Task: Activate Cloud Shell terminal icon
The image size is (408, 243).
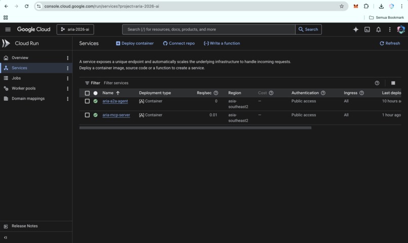Action: (x=367, y=29)
